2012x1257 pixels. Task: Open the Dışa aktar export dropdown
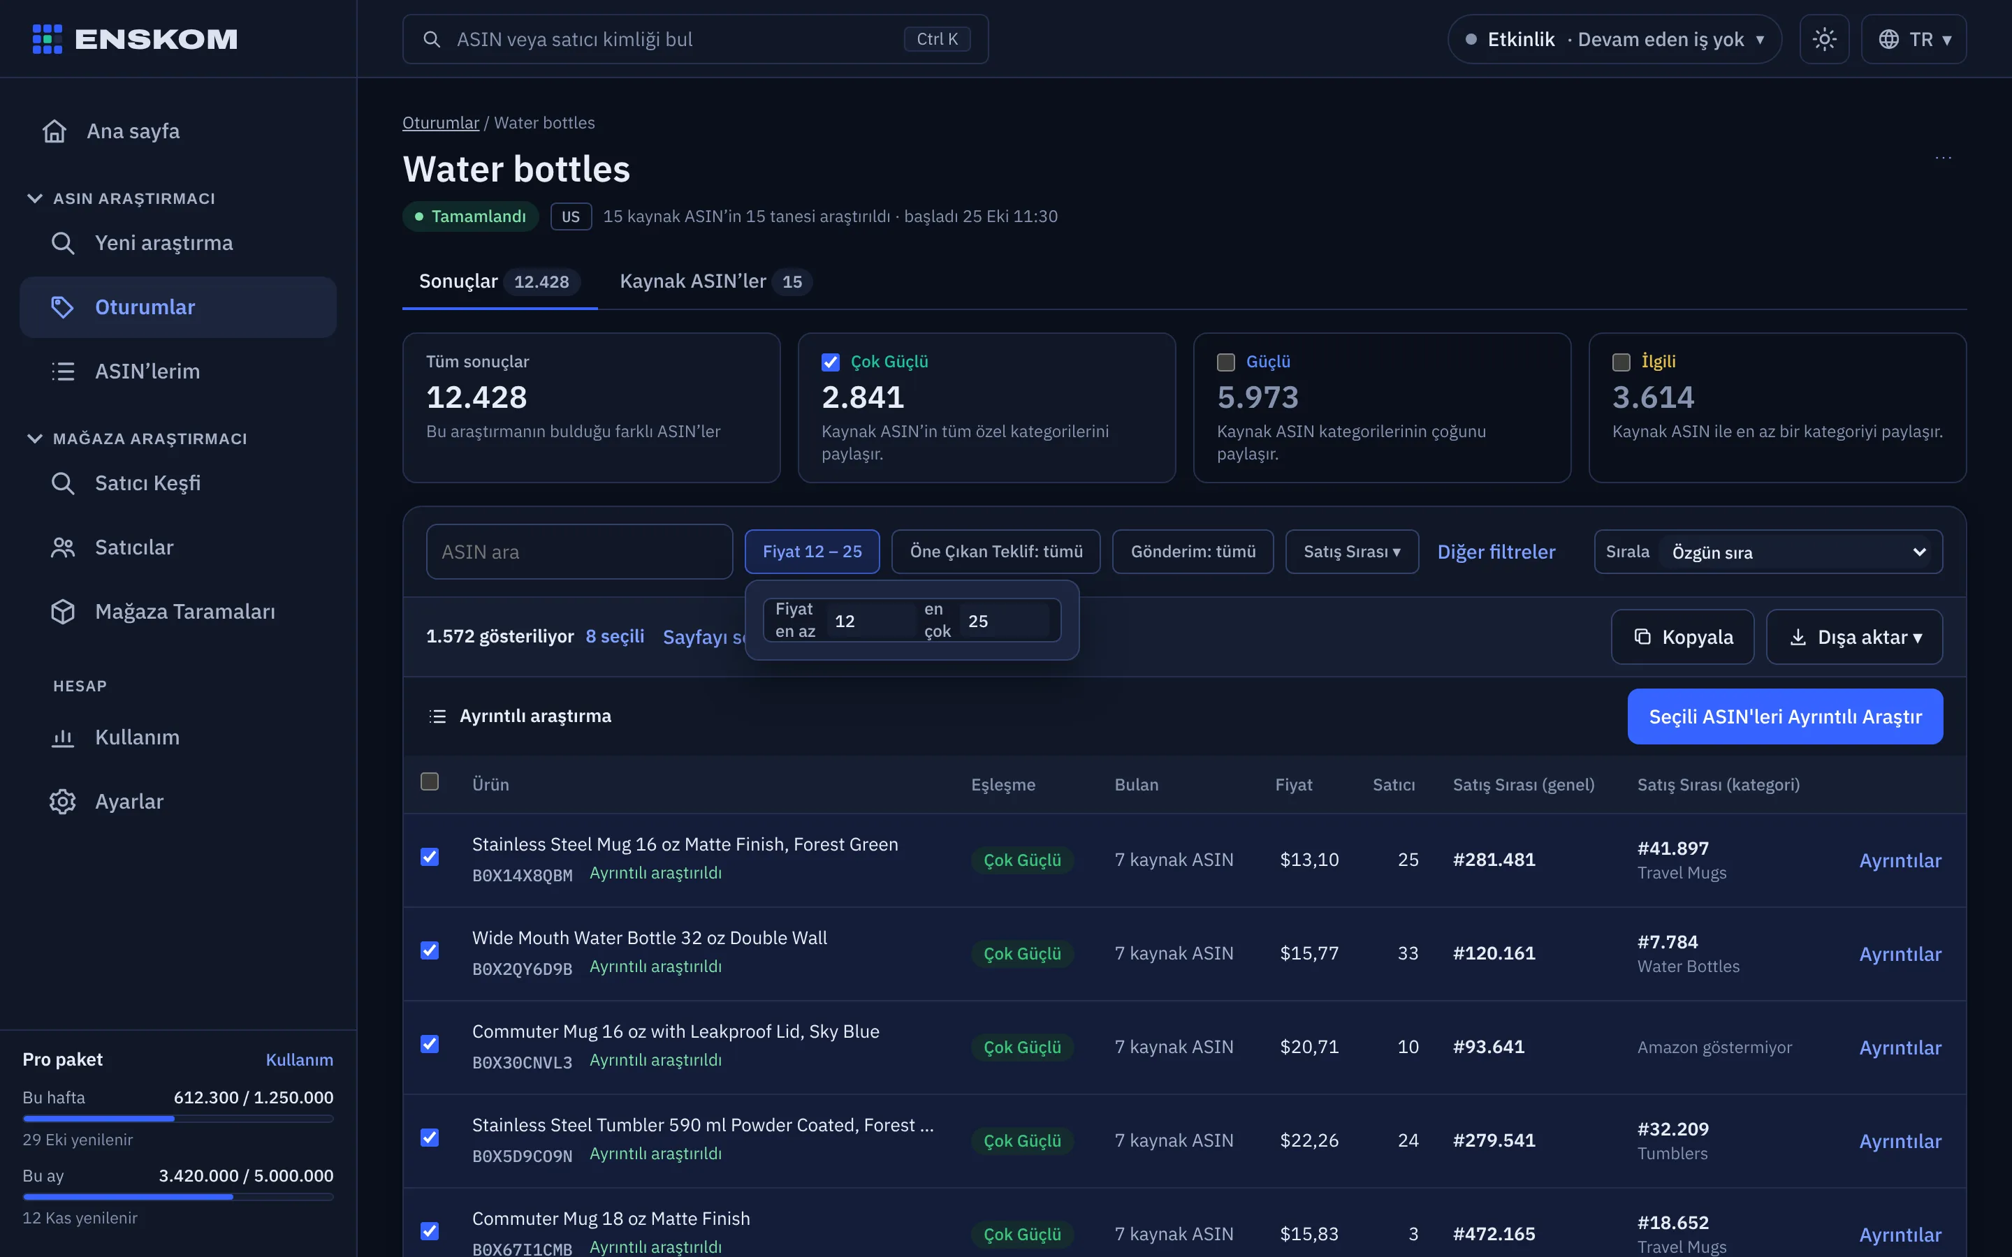[x=1854, y=637]
